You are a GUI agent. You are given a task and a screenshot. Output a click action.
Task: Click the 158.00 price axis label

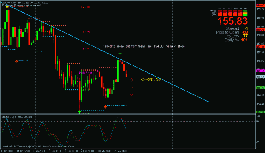click(260, 35)
